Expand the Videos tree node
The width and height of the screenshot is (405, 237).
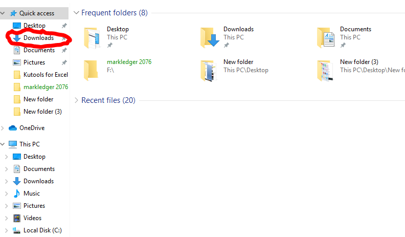coord(7,218)
